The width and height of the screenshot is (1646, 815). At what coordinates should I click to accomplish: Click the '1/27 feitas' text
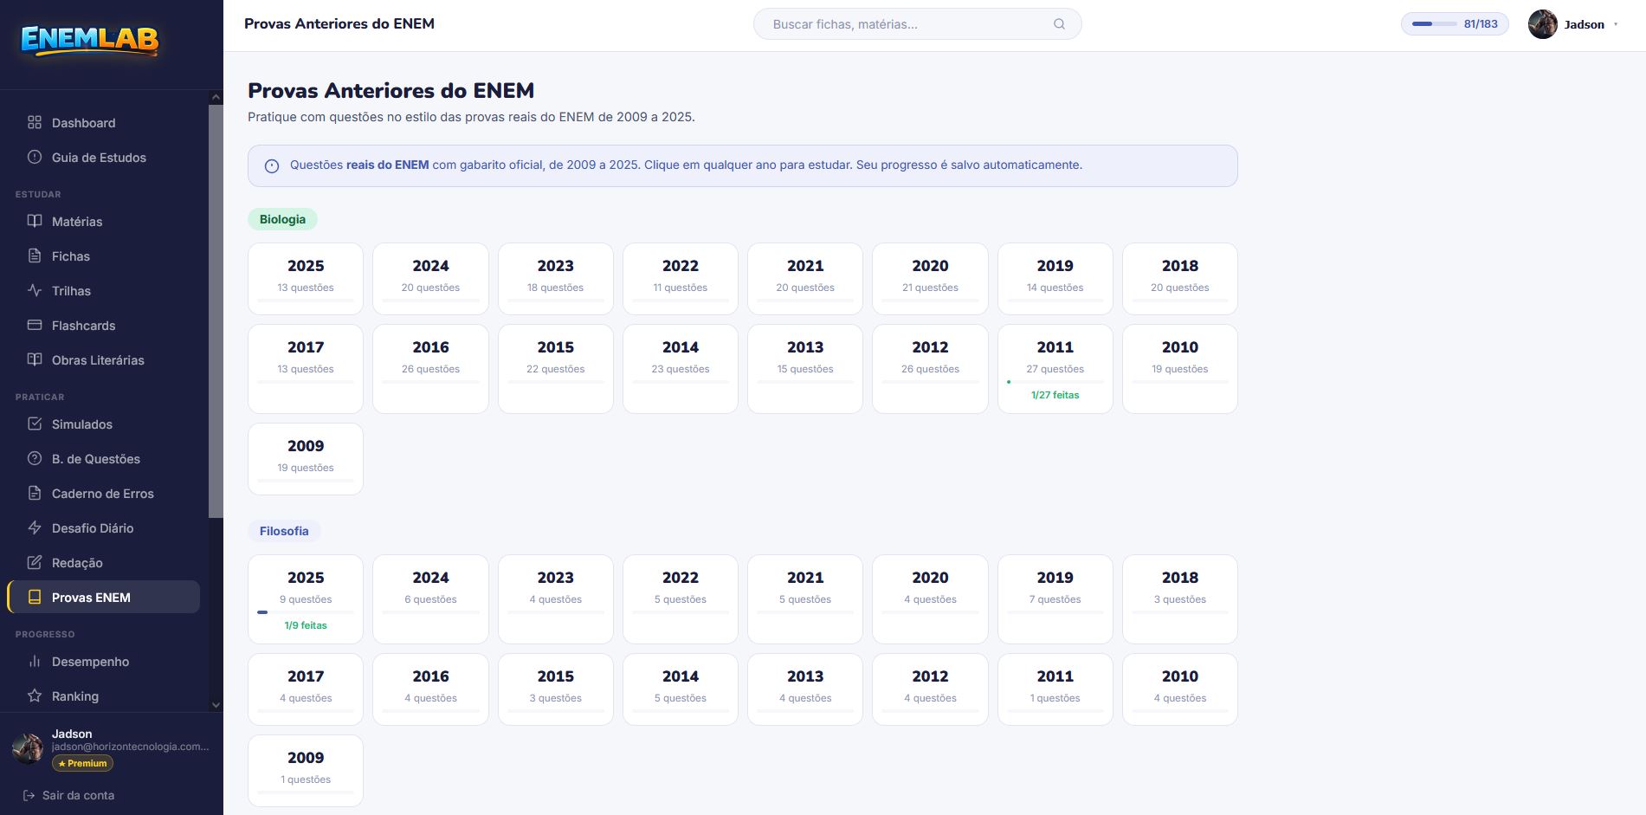click(x=1055, y=395)
